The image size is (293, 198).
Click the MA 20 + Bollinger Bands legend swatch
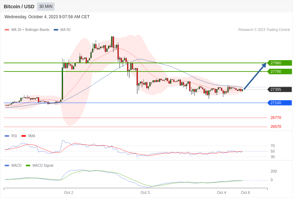[7, 30]
